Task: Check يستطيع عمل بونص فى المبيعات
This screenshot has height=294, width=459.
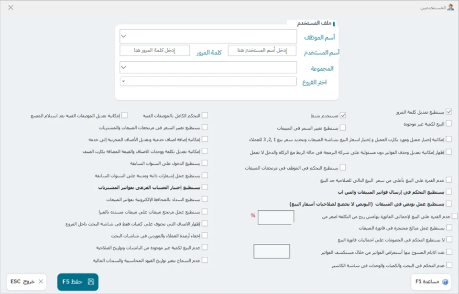Action: click(449, 204)
